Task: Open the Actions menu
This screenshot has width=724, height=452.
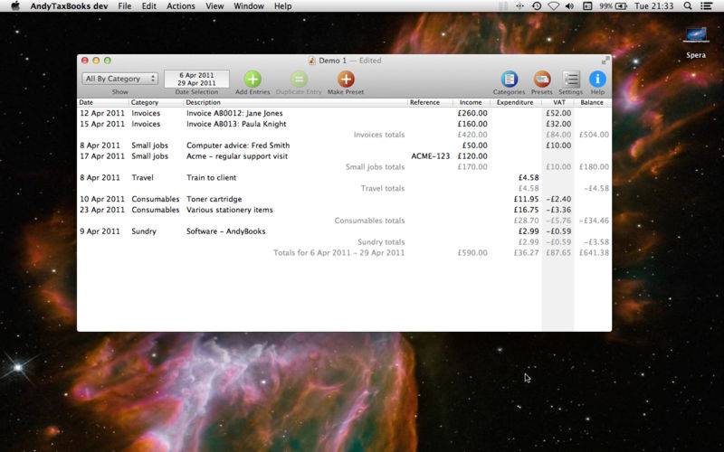Action: pyautogui.click(x=180, y=6)
